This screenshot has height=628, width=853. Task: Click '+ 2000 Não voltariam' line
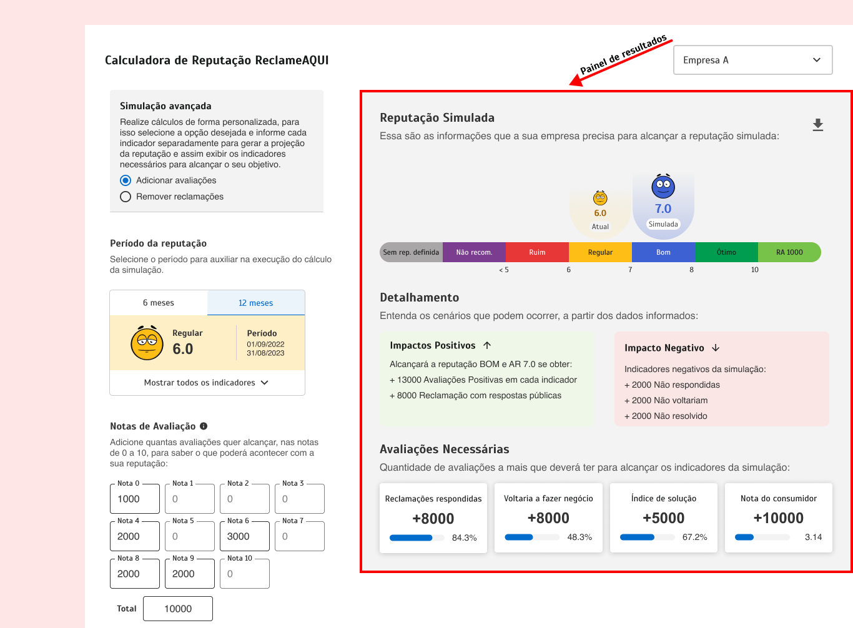[x=666, y=400]
